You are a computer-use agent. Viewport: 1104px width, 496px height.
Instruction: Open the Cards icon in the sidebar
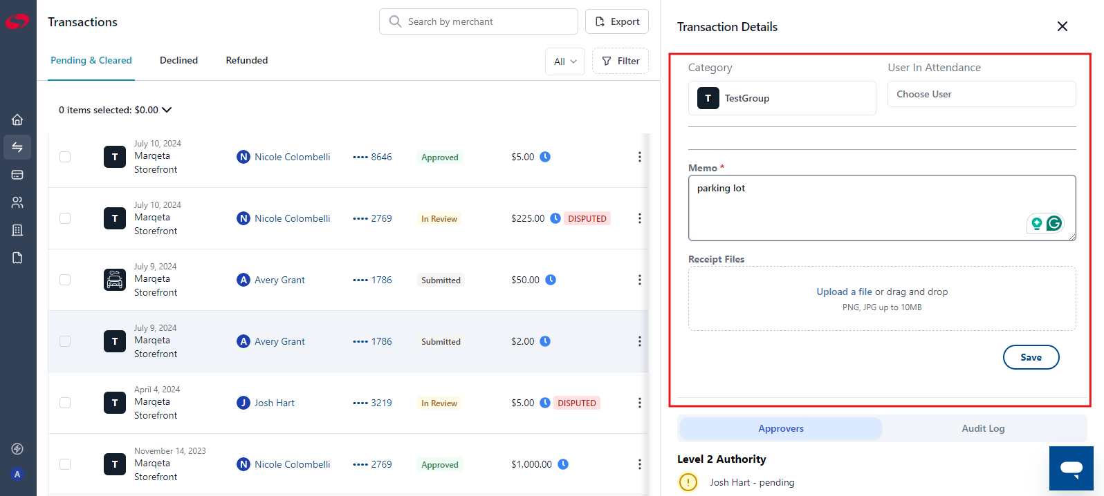click(17, 175)
